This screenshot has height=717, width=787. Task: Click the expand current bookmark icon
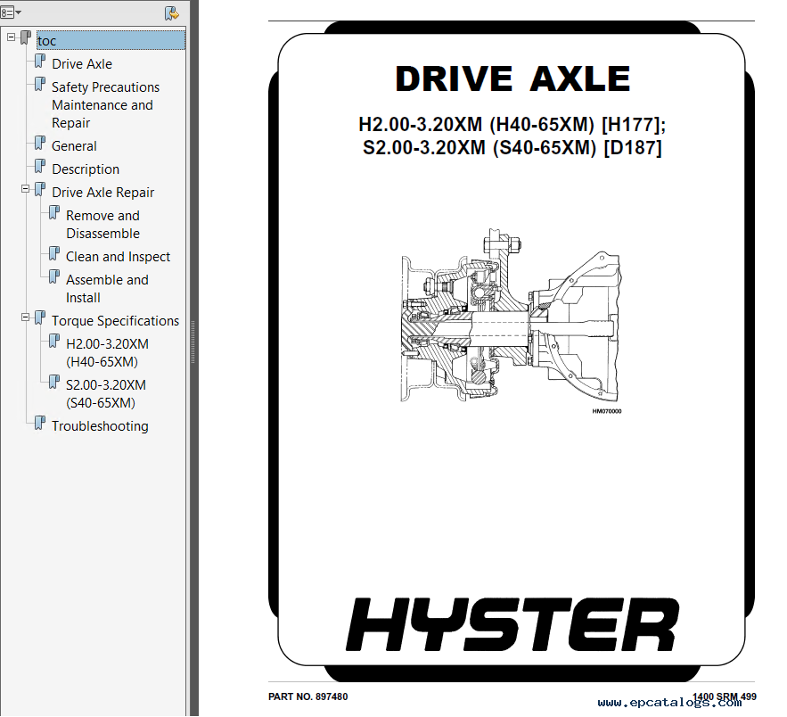(x=172, y=13)
